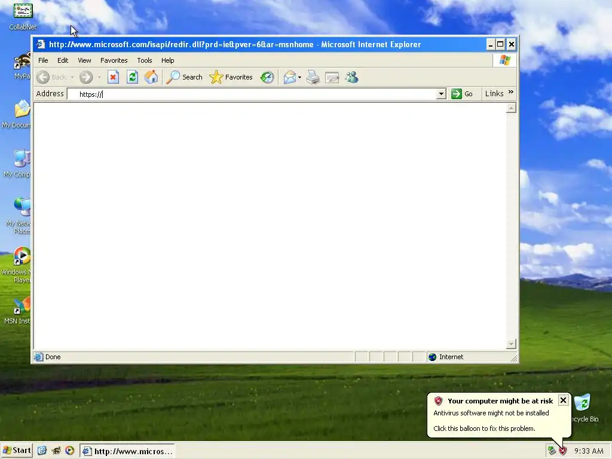
Task: Open the Mail button dropdown arrow
Action: [300, 77]
